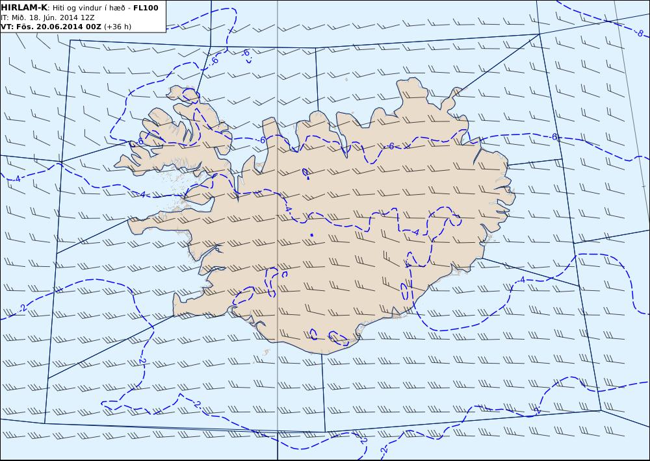Screen dimensions: 650x461
Task: Click the 'VT: Fös. 20.06.2014 00Z' valid time
Action: (x=51, y=27)
